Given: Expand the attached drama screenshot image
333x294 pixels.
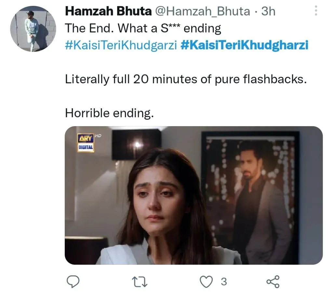Looking at the screenshot, I should point(194,195).
